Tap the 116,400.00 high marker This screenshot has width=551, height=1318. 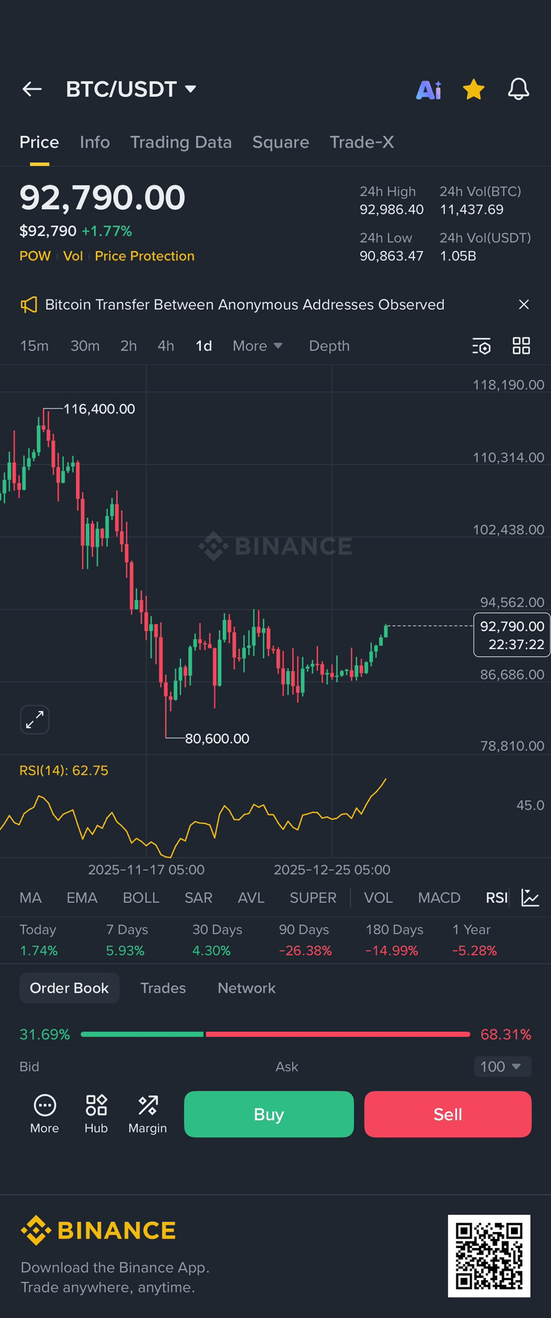pos(99,409)
